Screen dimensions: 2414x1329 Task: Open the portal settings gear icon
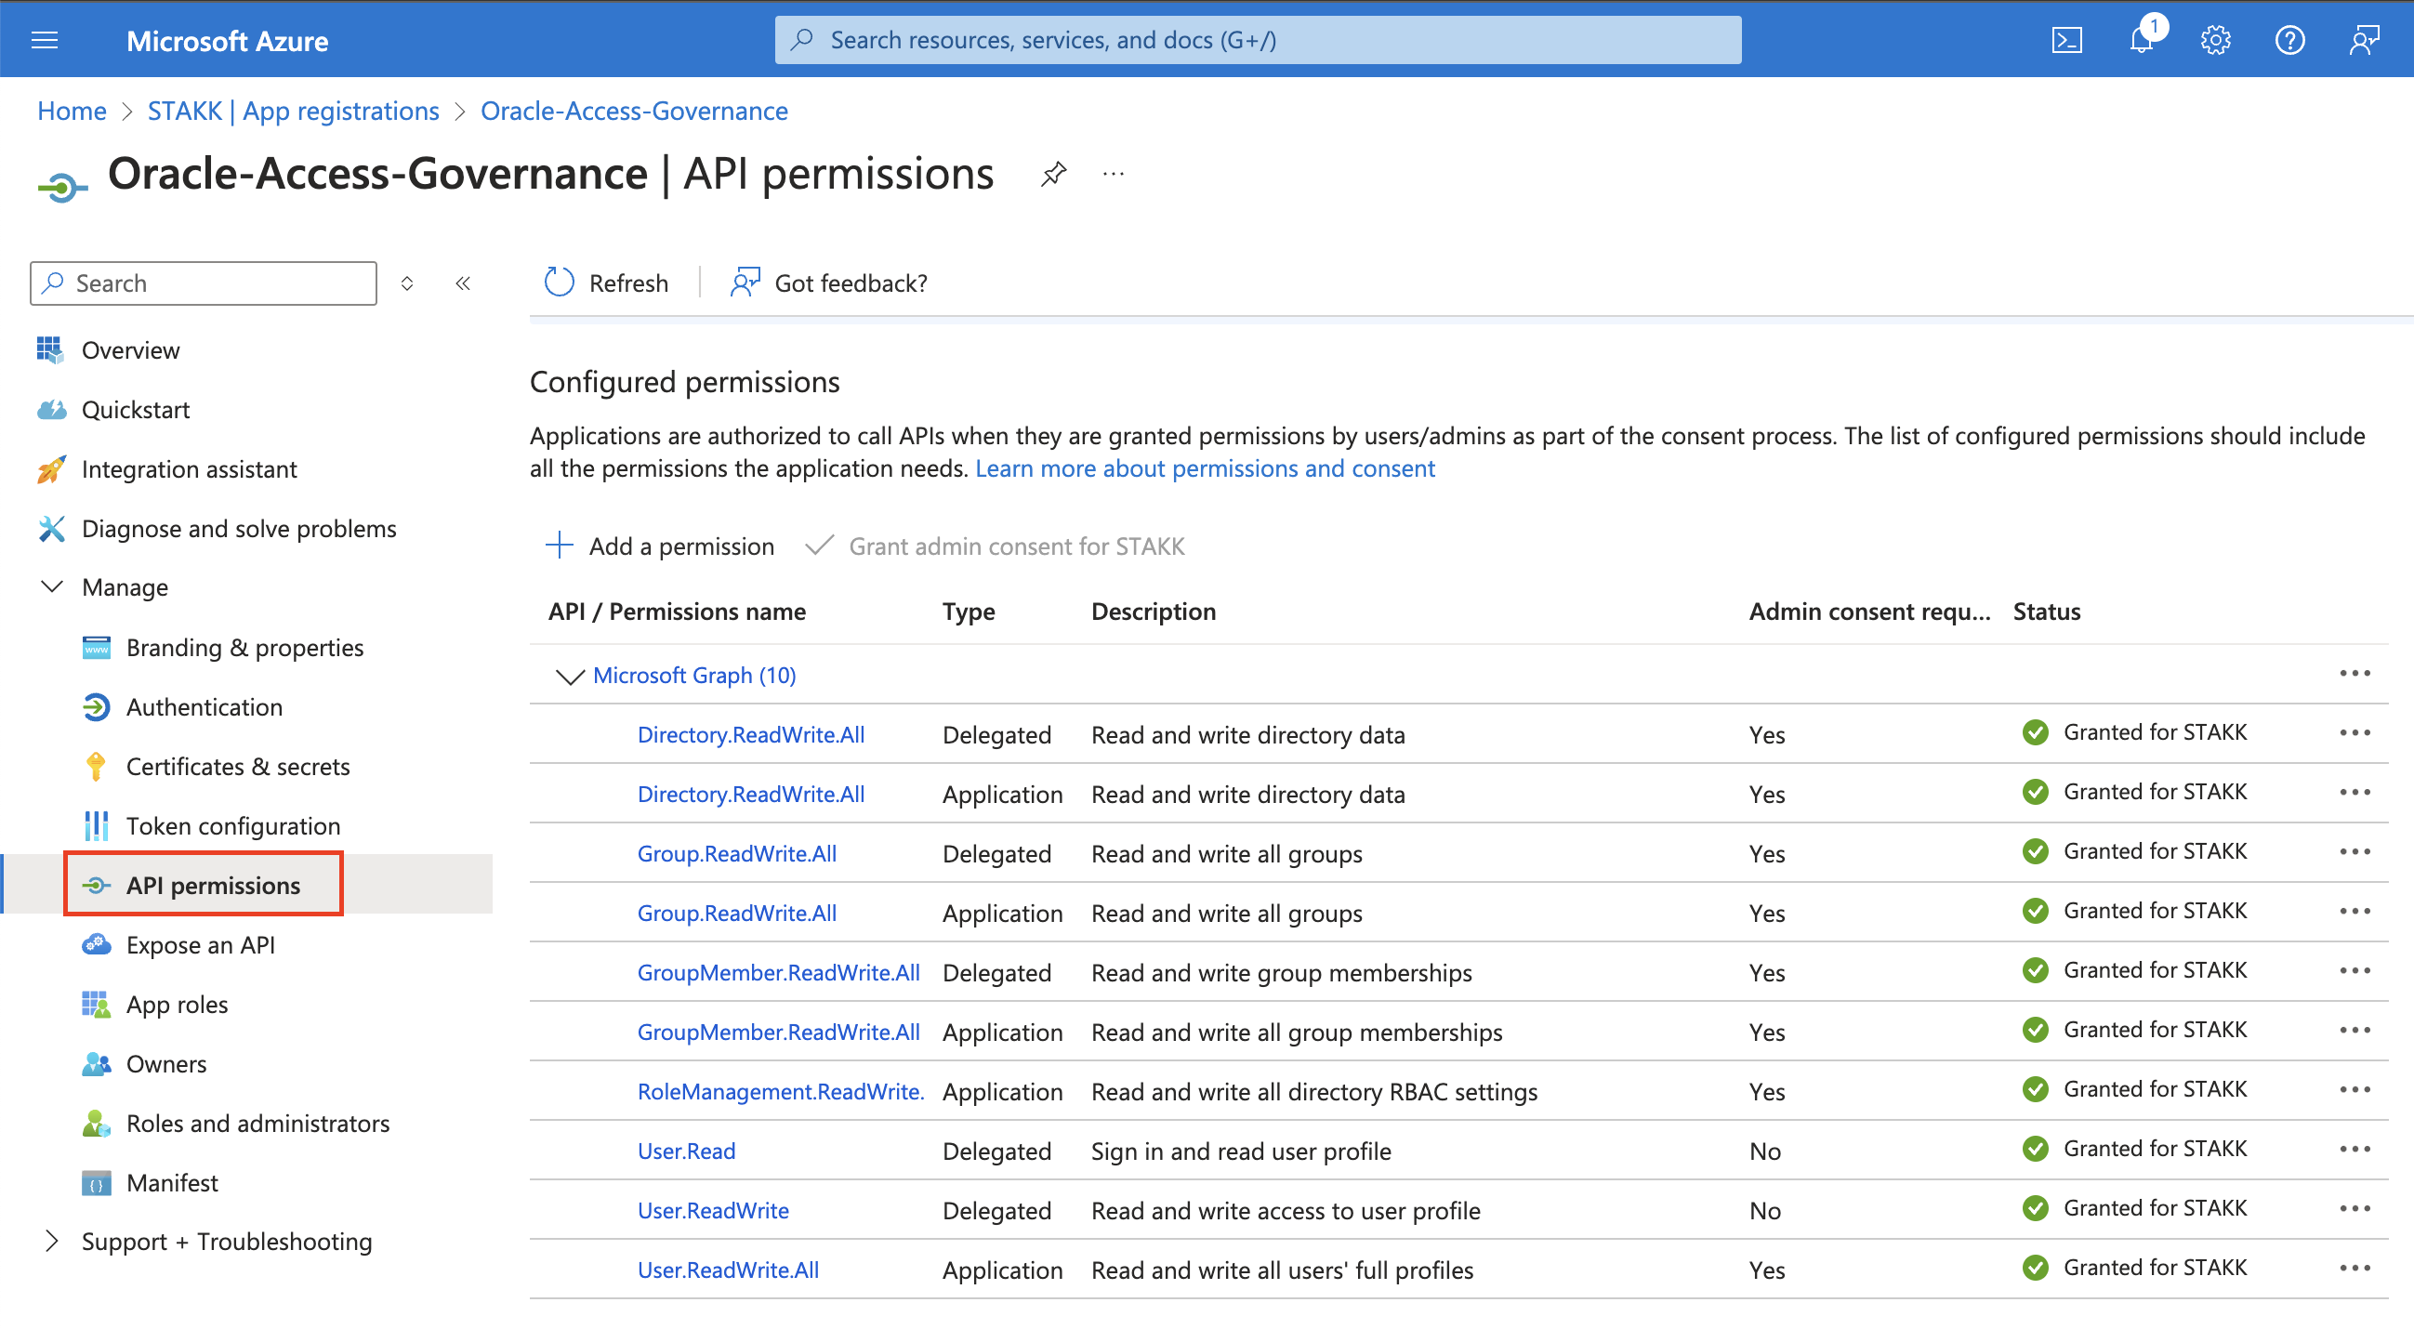2215,40
